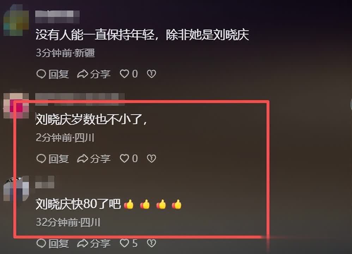Select the comment text 刘晓庆快80了吧
Image resolution: width=352 pixels, height=254 pixels.
click(78, 204)
